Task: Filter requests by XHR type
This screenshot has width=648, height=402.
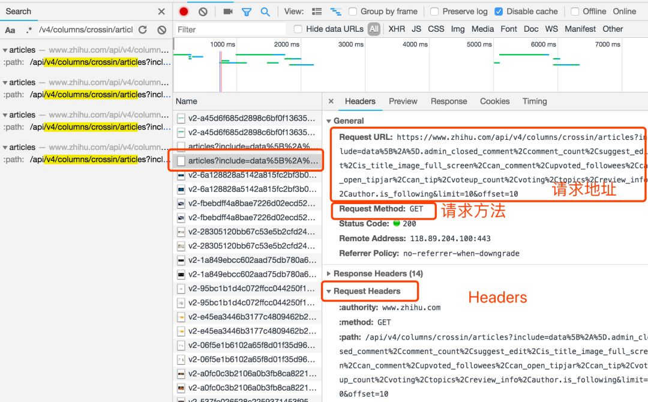Action: [396, 29]
